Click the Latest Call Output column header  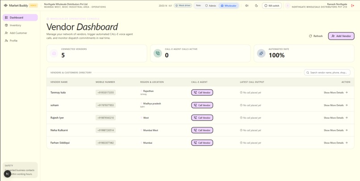point(252,82)
